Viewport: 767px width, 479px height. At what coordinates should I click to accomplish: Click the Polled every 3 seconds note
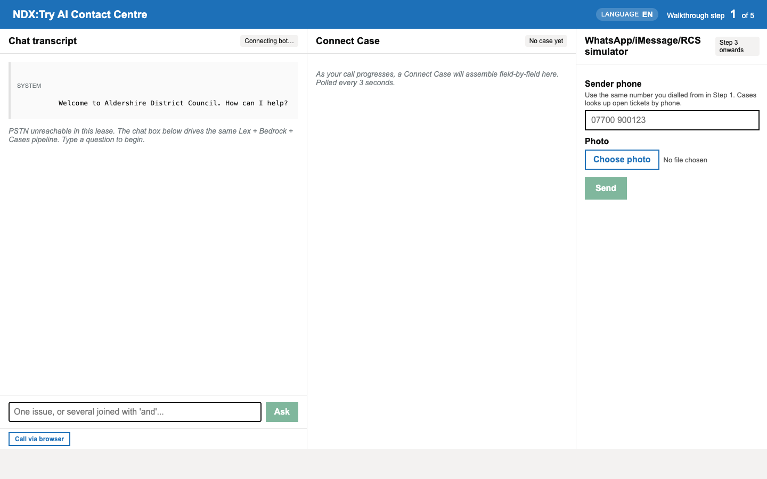tap(355, 82)
